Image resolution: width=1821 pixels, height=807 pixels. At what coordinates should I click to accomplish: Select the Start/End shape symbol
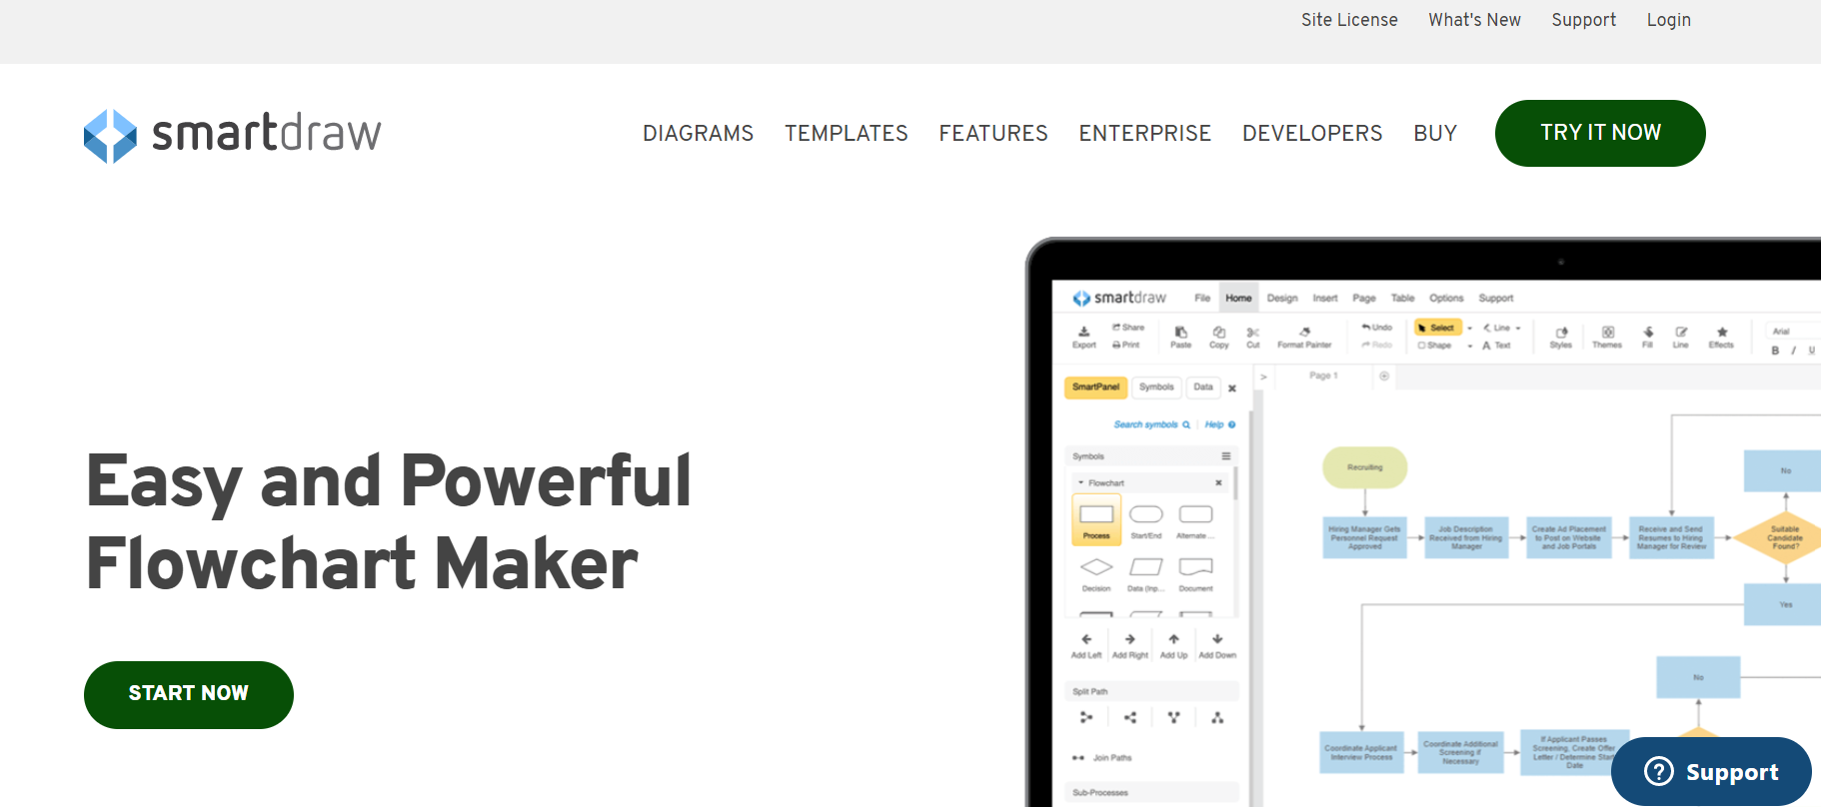1146,521
